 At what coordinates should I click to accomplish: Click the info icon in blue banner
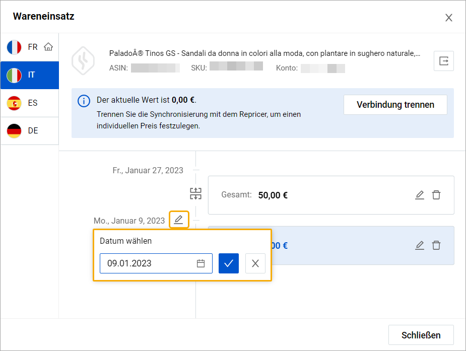tap(84, 101)
